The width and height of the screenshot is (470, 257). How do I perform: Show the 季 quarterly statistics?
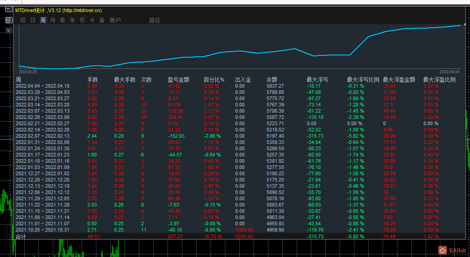coord(63,21)
